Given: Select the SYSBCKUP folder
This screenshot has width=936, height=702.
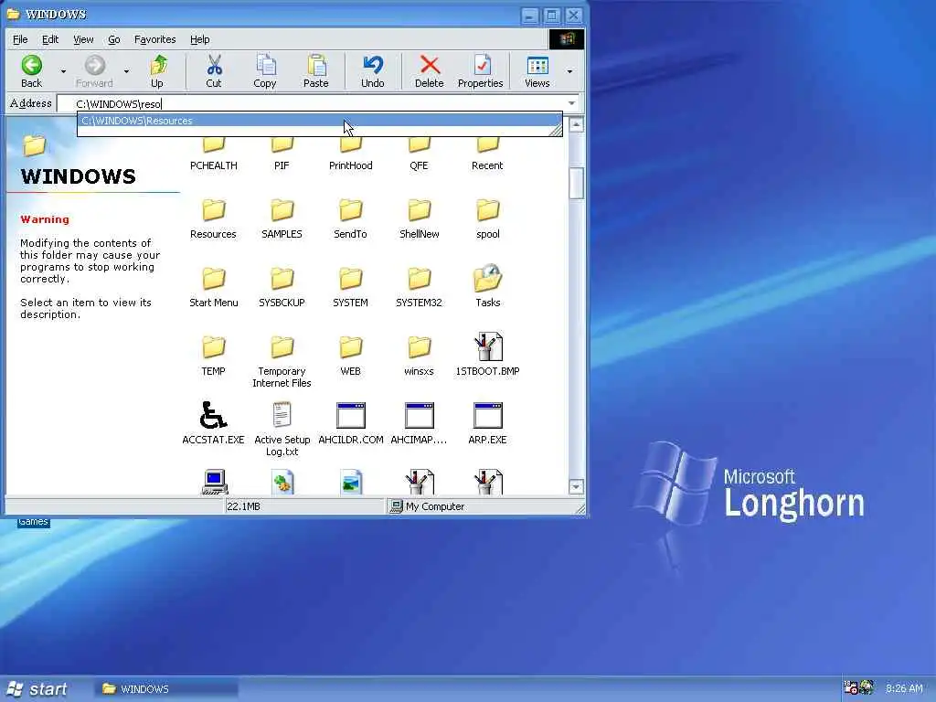Looking at the screenshot, I should click(282, 288).
